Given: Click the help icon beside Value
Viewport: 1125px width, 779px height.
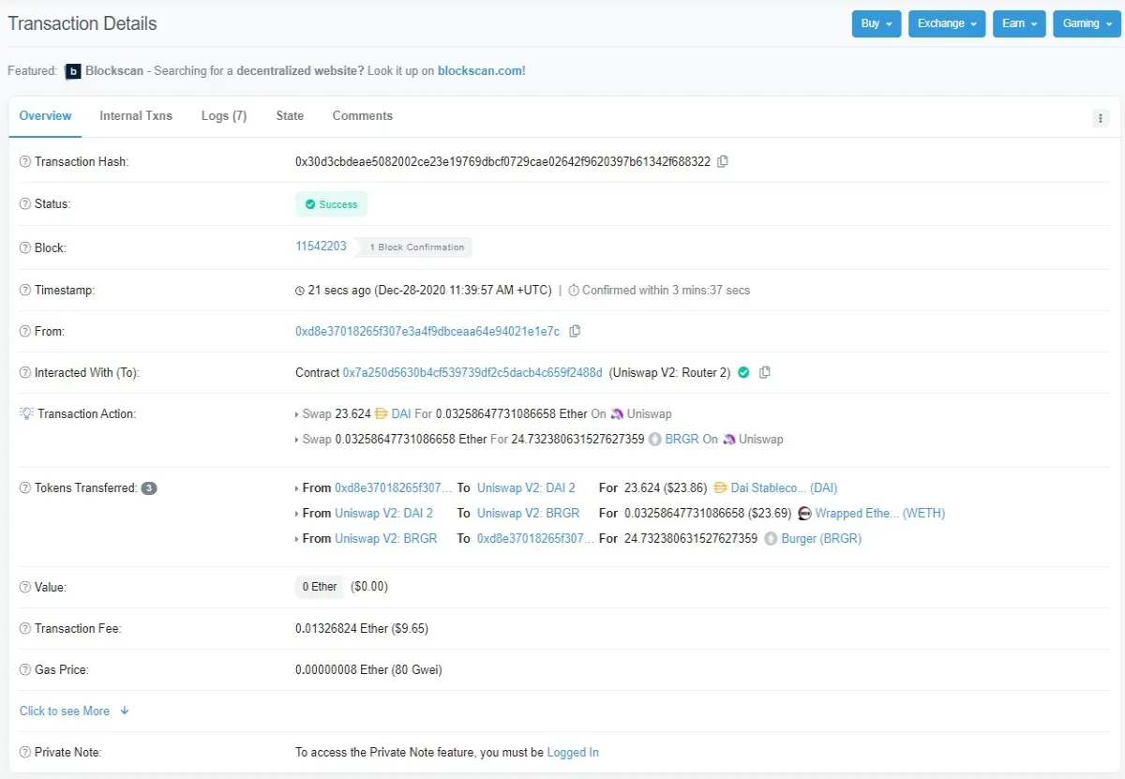Looking at the screenshot, I should [25, 587].
